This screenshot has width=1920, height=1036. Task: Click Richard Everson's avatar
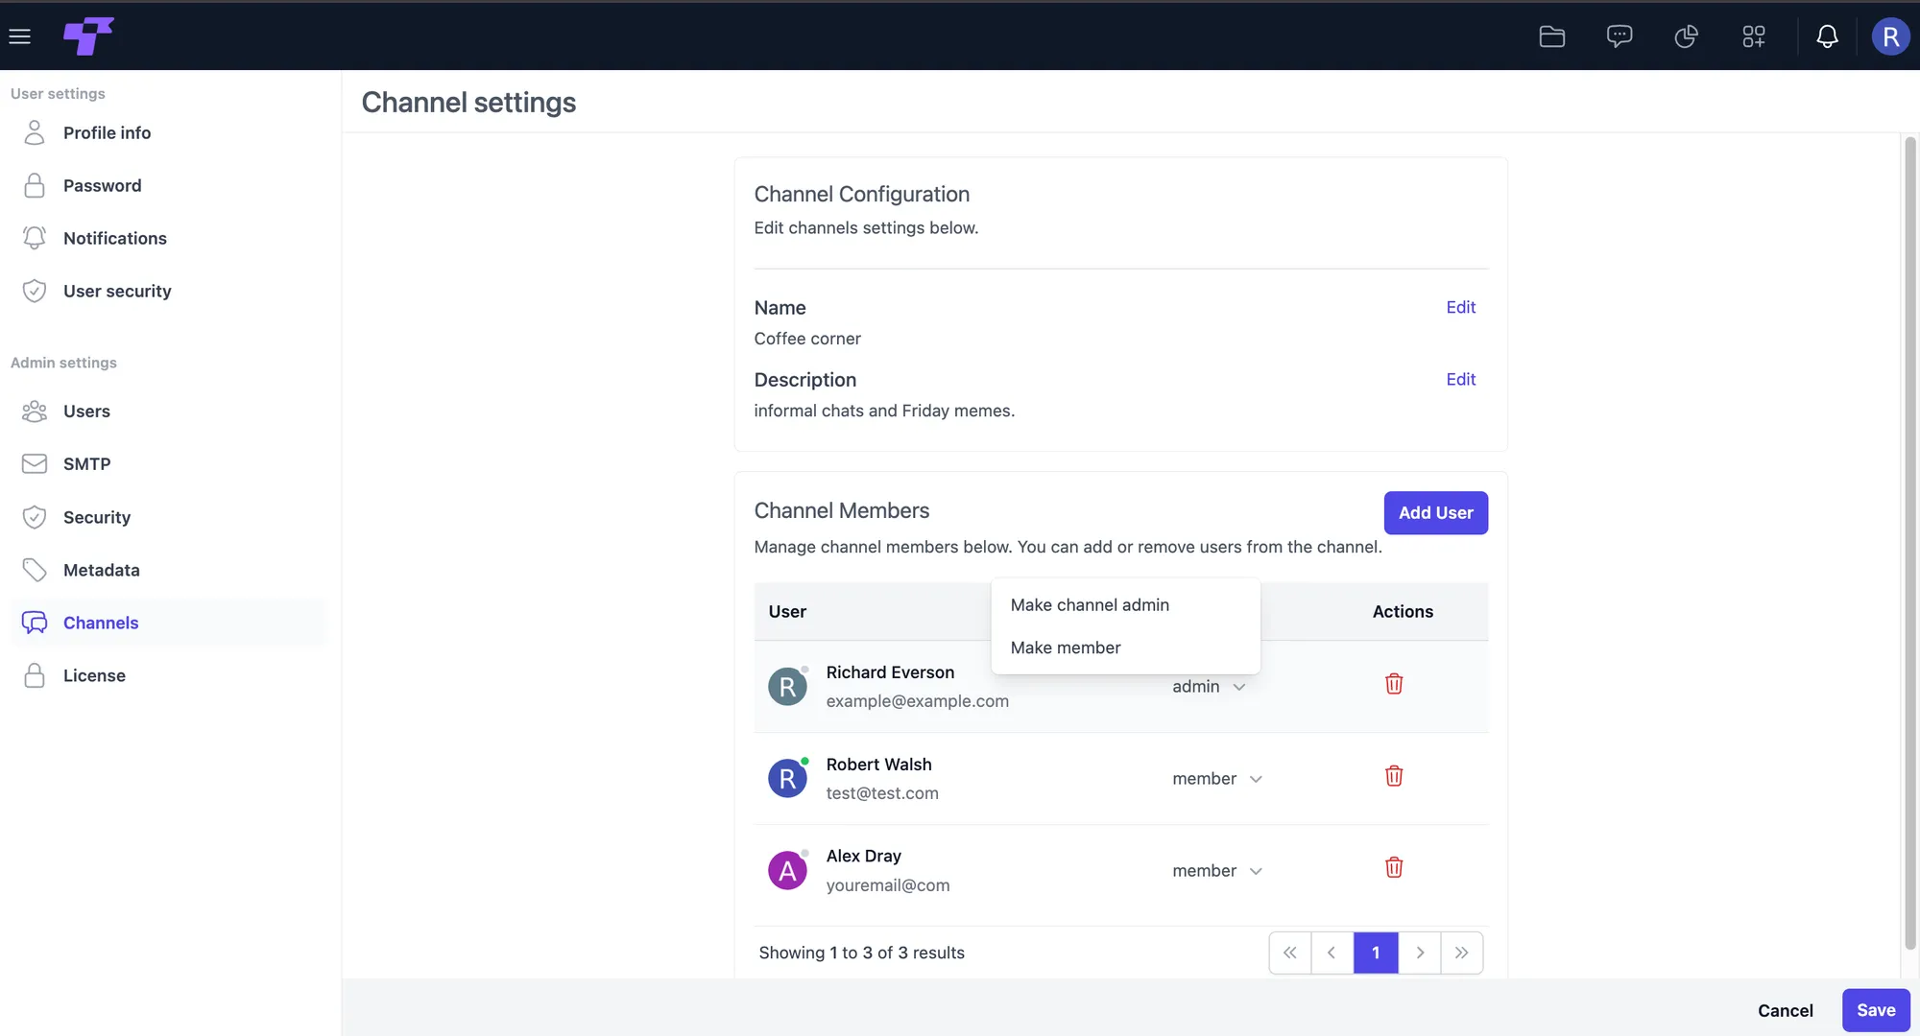787,687
